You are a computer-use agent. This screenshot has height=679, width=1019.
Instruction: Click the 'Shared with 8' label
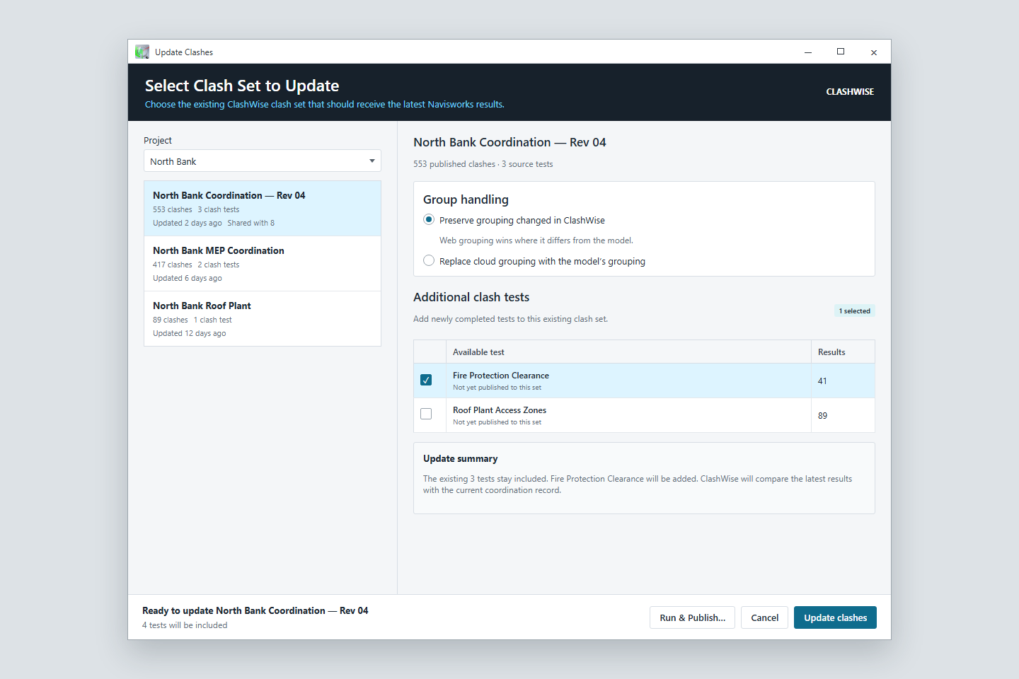251,223
